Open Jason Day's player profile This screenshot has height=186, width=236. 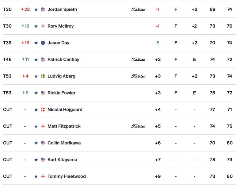[x=59, y=43]
